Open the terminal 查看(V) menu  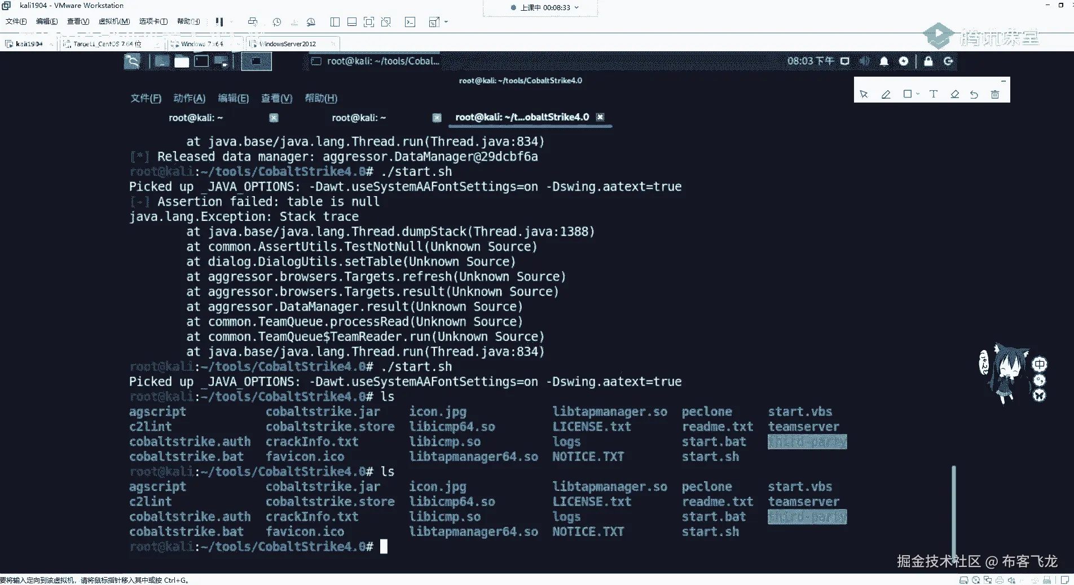(x=277, y=98)
